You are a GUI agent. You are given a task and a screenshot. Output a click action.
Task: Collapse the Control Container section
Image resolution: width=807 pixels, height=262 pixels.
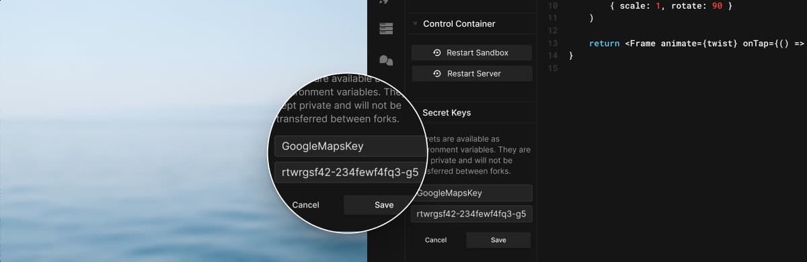click(415, 24)
